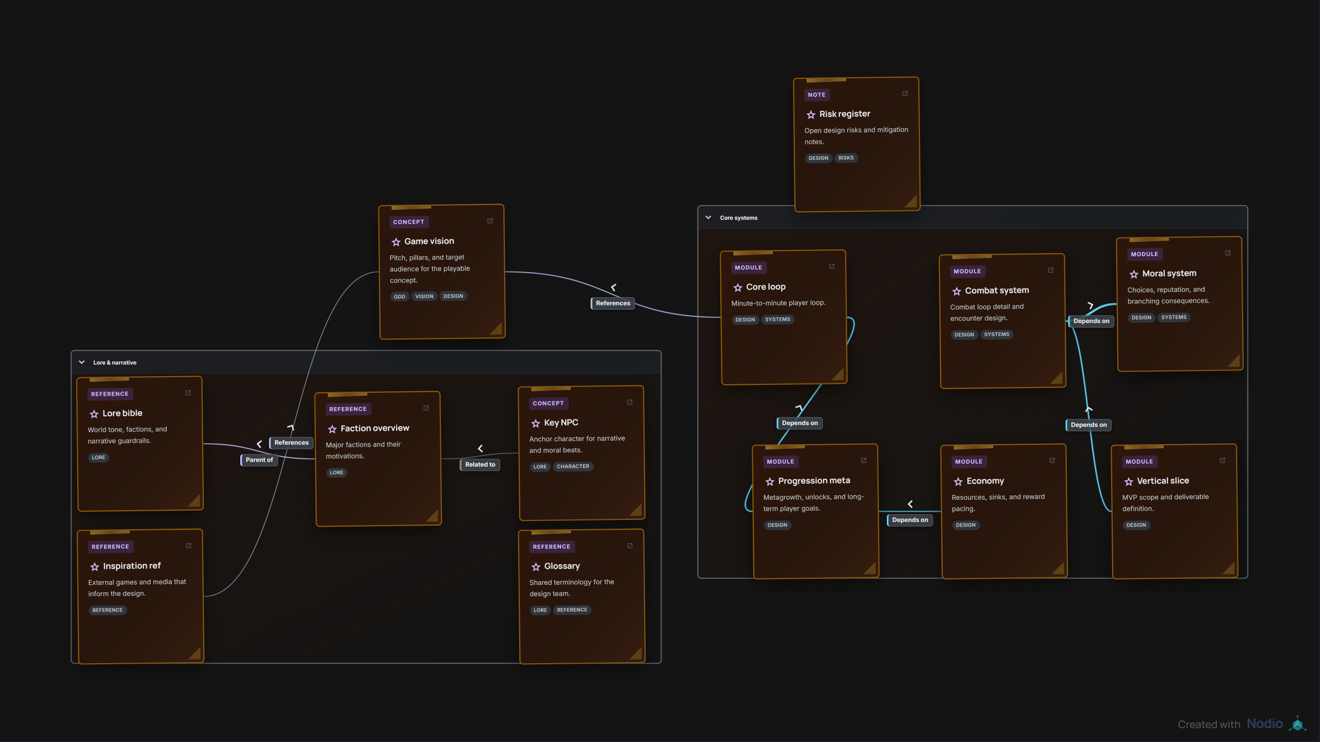
Task: Open Core loop card external link icon
Action: pos(831,266)
